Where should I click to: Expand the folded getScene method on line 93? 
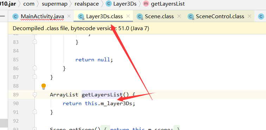[35, 129]
